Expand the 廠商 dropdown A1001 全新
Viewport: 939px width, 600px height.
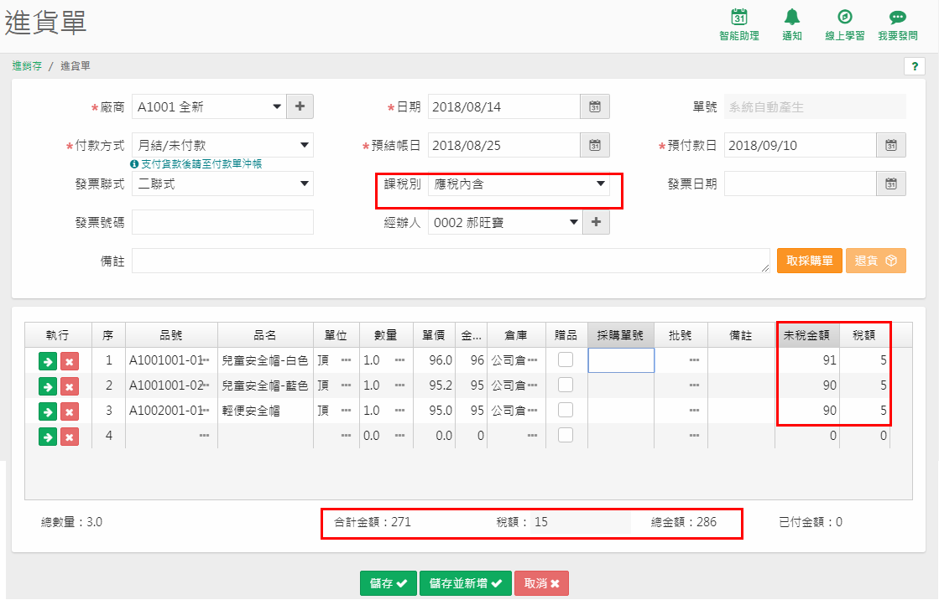tap(277, 106)
